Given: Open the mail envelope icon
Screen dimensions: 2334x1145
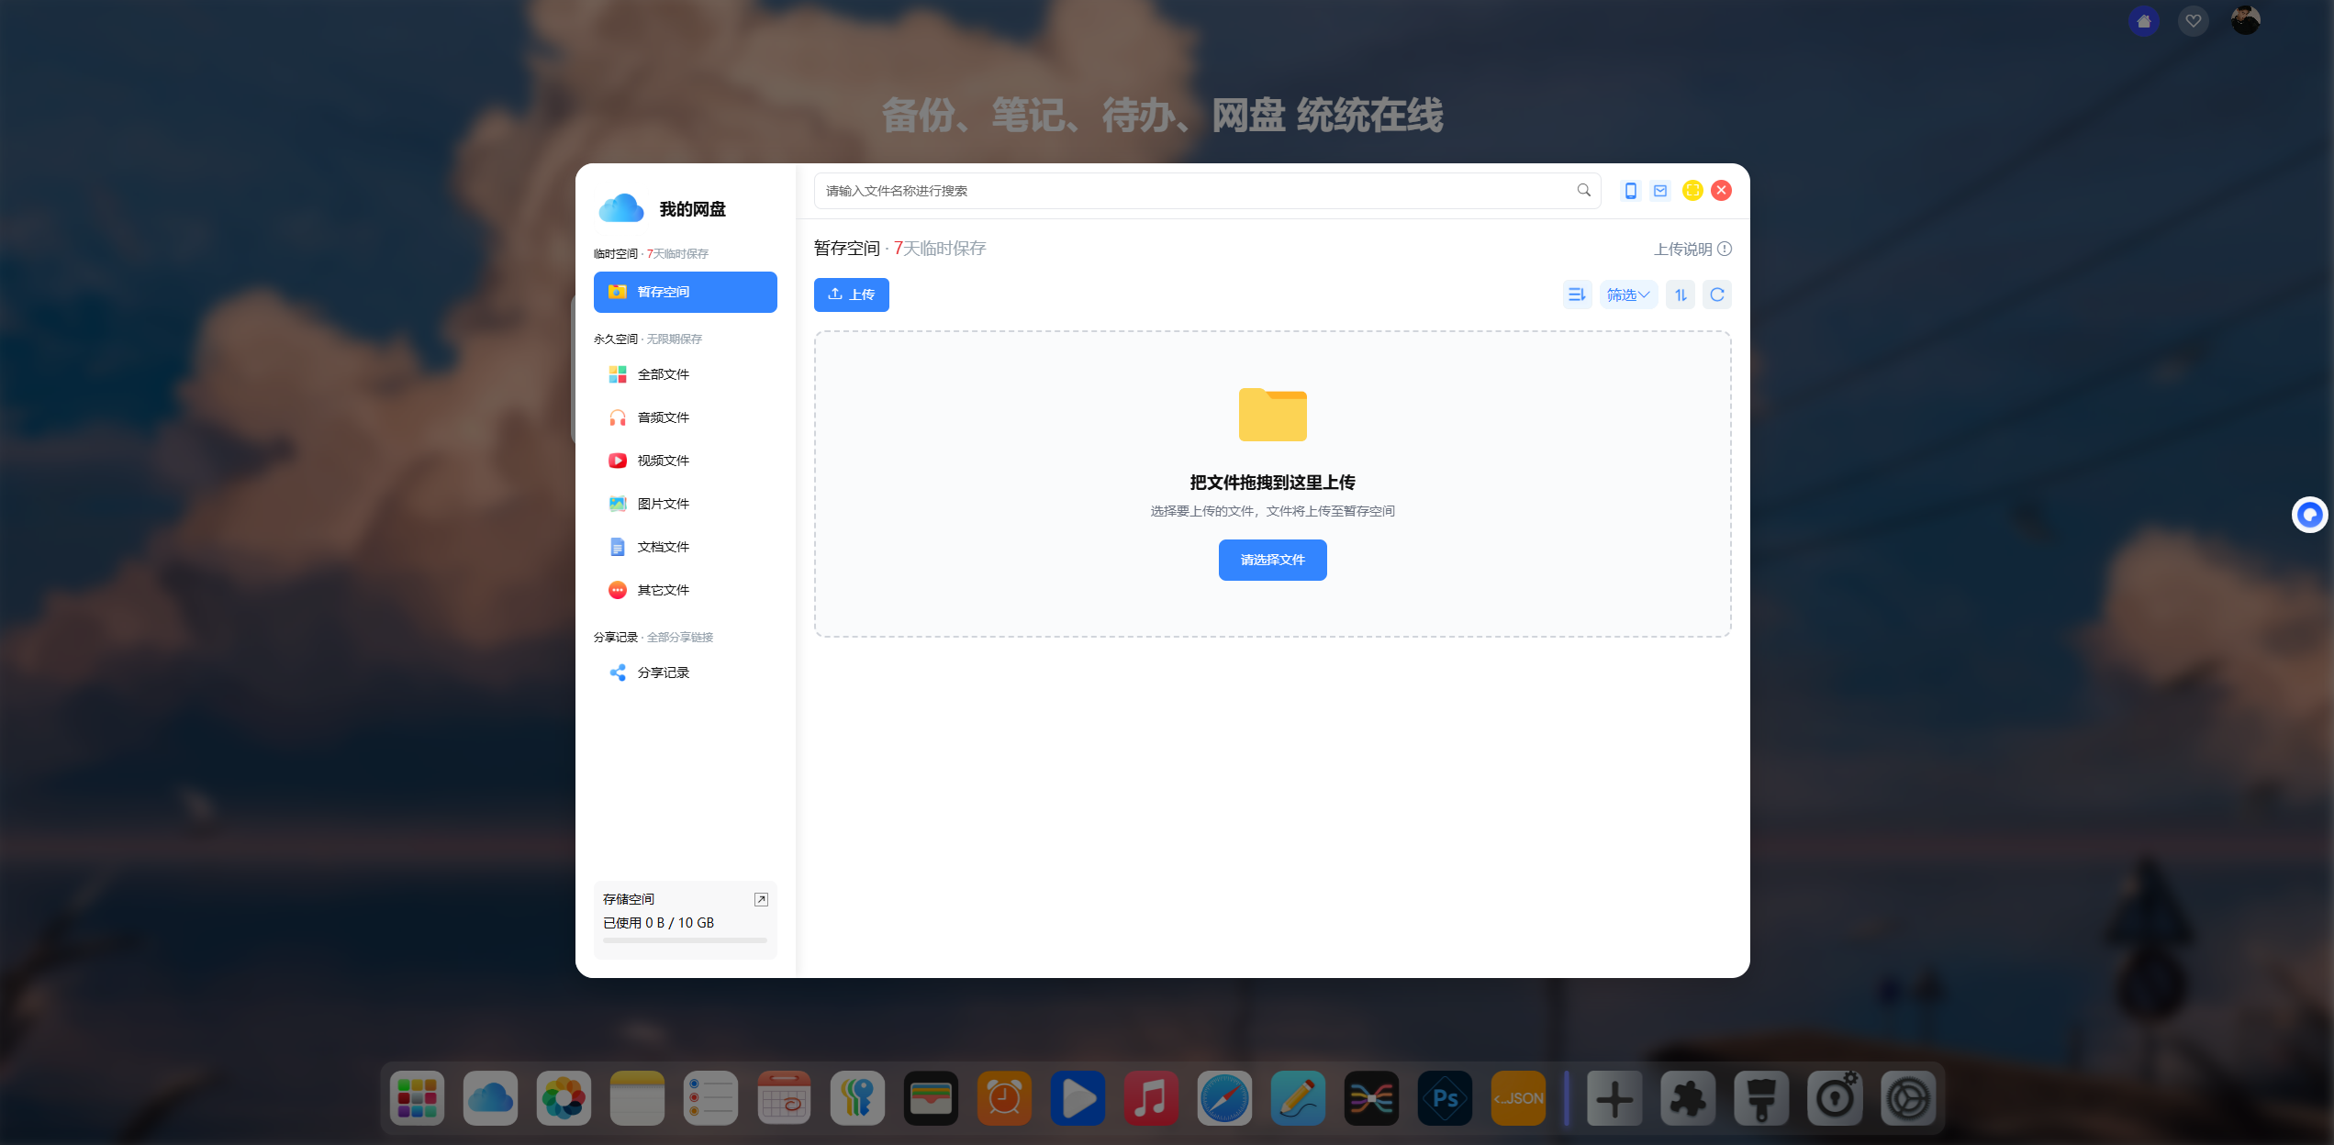Looking at the screenshot, I should pos(1660,191).
